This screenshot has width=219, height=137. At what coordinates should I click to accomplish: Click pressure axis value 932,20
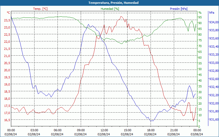pyautogui.click(x=214, y=95)
